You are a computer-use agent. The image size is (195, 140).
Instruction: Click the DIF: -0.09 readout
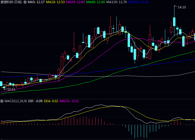35,101
